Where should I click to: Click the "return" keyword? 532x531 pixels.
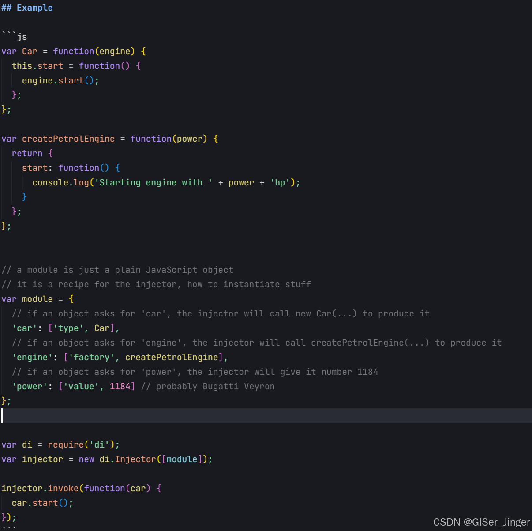pos(27,153)
